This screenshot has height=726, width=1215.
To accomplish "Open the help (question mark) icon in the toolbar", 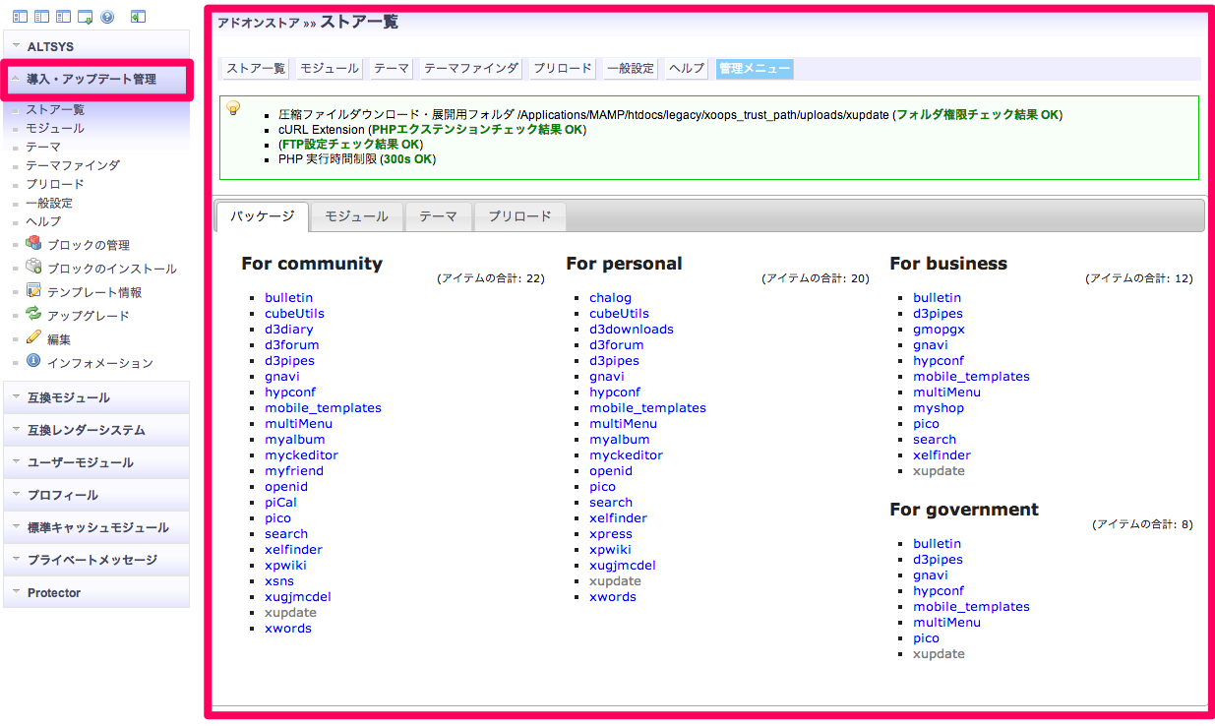I will point(106,17).
